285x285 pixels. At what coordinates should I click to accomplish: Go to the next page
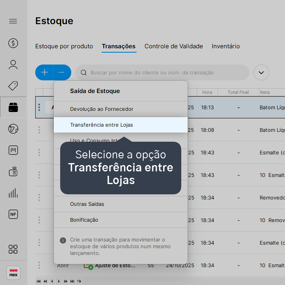coord(59,281)
